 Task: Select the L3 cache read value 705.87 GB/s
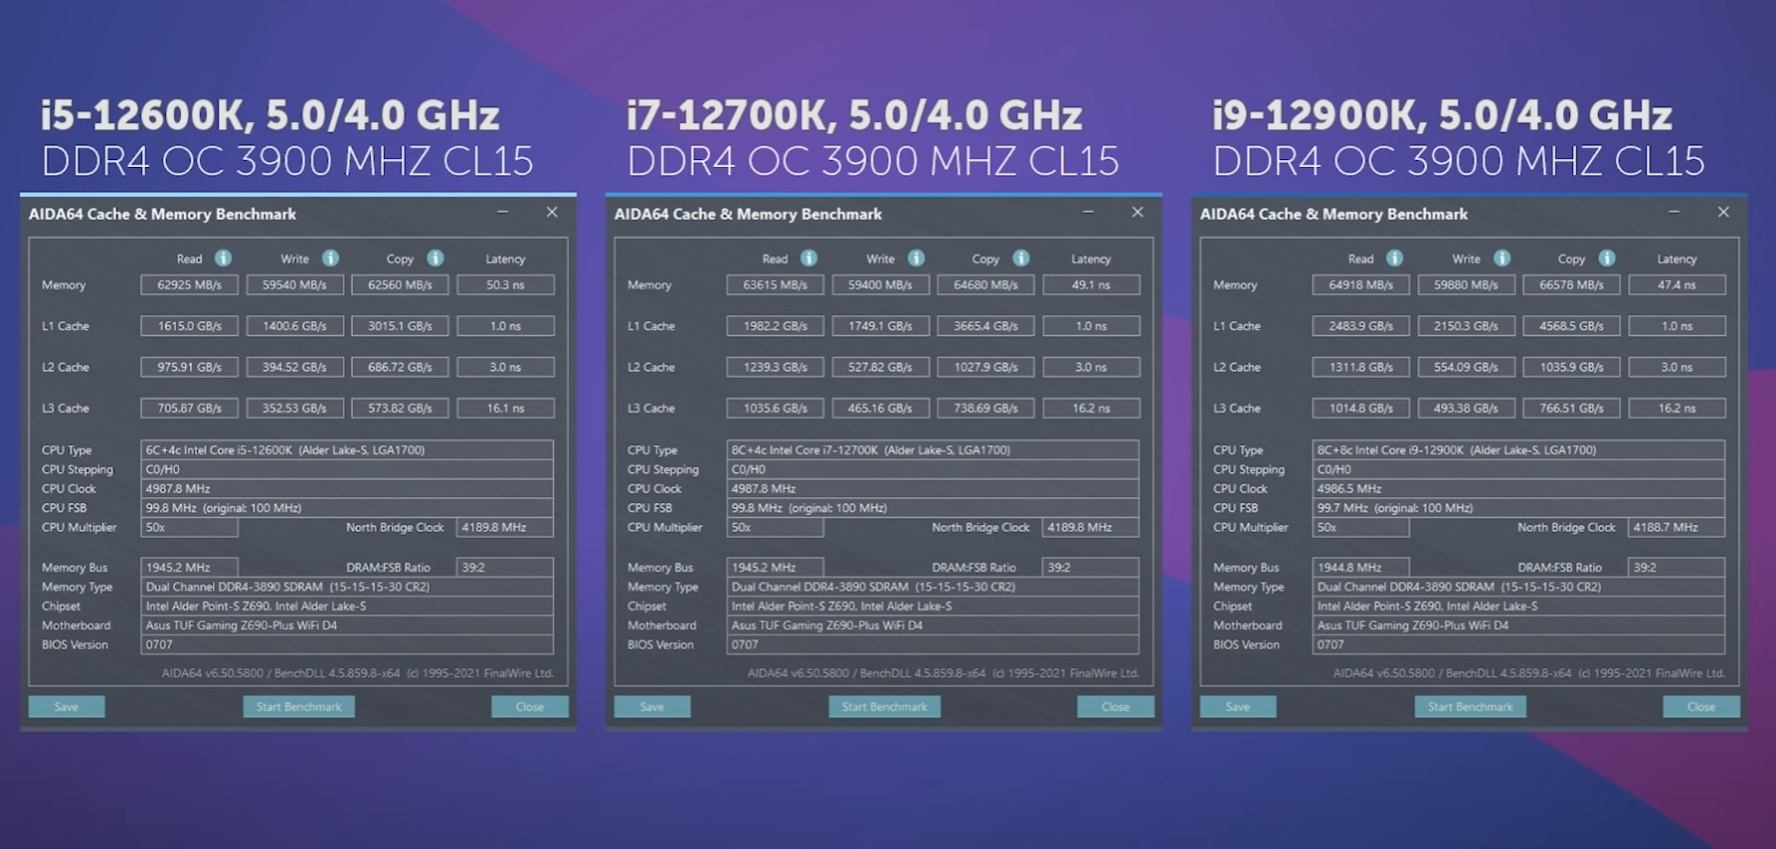(x=189, y=409)
